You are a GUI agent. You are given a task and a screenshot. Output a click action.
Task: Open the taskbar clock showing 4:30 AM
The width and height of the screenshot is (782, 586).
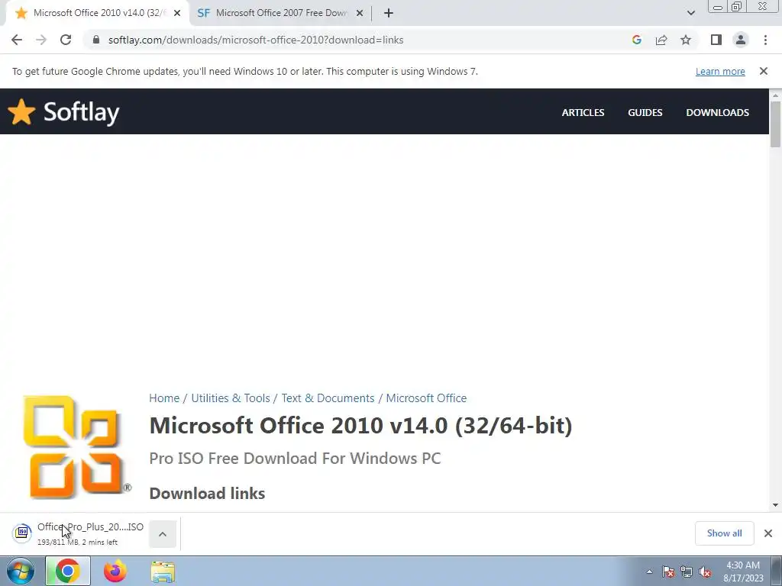[743, 572]
